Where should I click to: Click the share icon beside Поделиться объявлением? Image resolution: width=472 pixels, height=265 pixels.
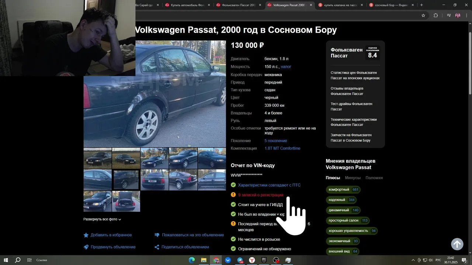tap(157, 247)
